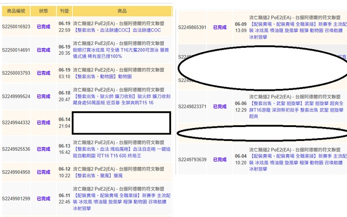Click 已完成 status for S2249904950
The image size is (347, 217).
coord(43,172)
